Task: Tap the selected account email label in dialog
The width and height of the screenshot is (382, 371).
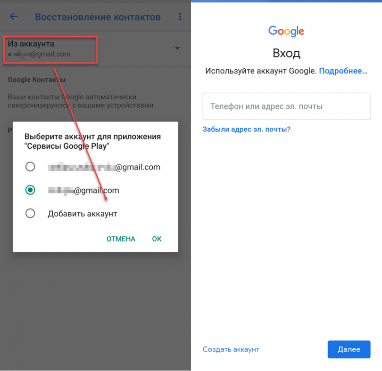Action: click(x=83, y=190)
